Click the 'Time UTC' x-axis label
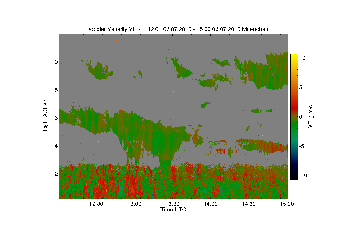This screenshot has height=237, width=356. pos(174,209)
